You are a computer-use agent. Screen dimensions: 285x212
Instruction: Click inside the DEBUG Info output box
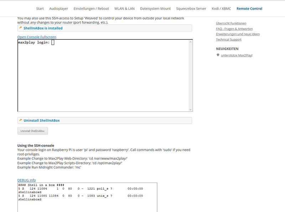click(x=87, y=197)
